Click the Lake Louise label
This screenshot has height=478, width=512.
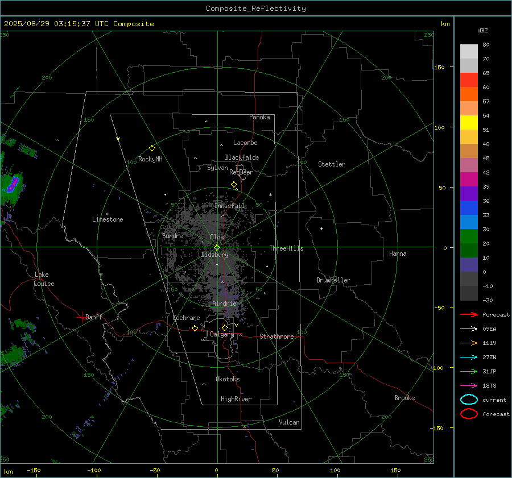pyautogui.click(x=44, y=279)
